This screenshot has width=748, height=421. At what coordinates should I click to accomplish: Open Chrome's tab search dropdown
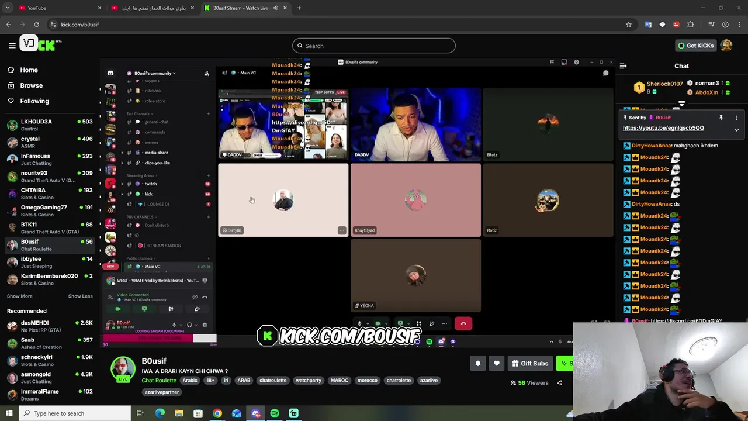click(8, 8)
